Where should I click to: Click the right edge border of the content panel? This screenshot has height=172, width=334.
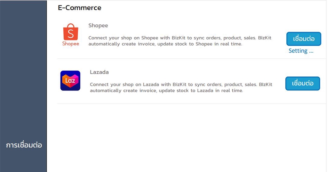click(326, 85)
